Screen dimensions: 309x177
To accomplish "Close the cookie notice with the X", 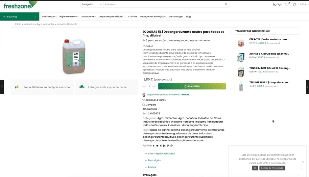I will tap(303, 162).
